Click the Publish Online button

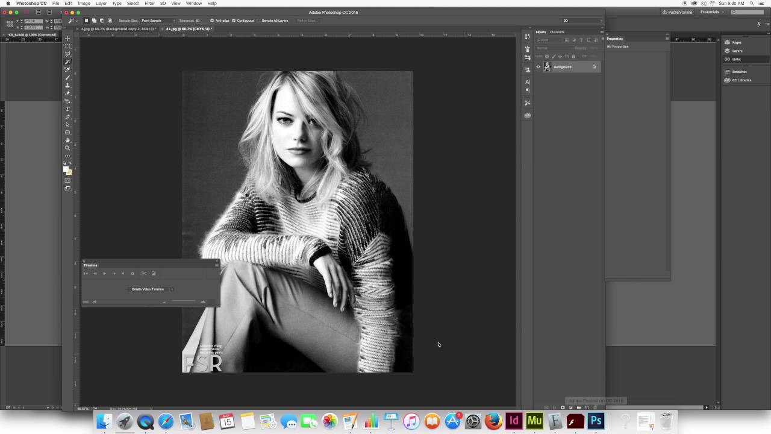click(678, 12)
